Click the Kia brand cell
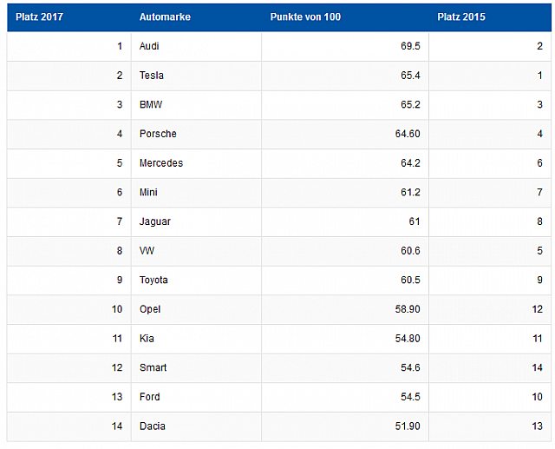The width and height of the screenshot is (555, 449). pyautogui.click(x=147, y=339)
